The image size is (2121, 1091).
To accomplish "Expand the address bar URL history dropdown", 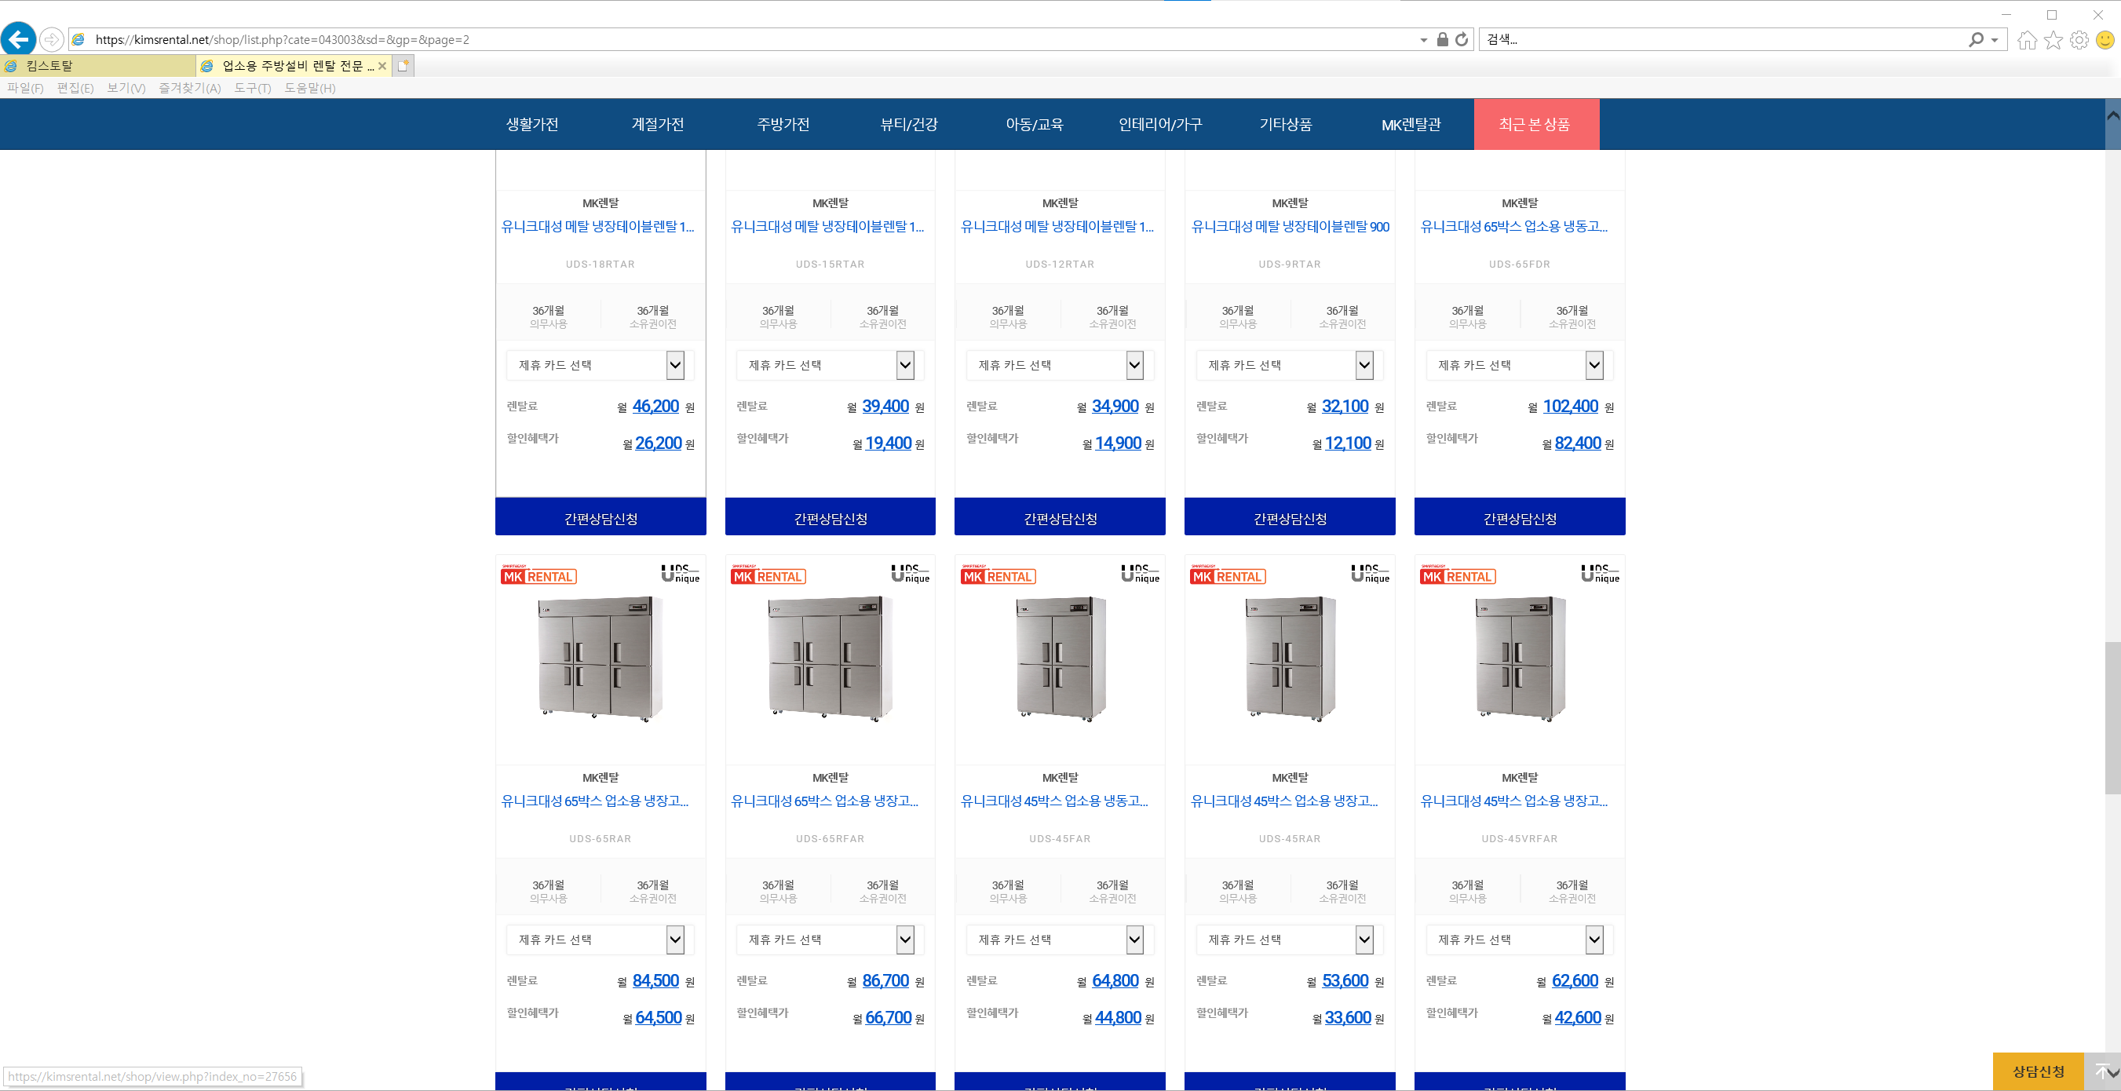I will click(x=1424, y=39).
